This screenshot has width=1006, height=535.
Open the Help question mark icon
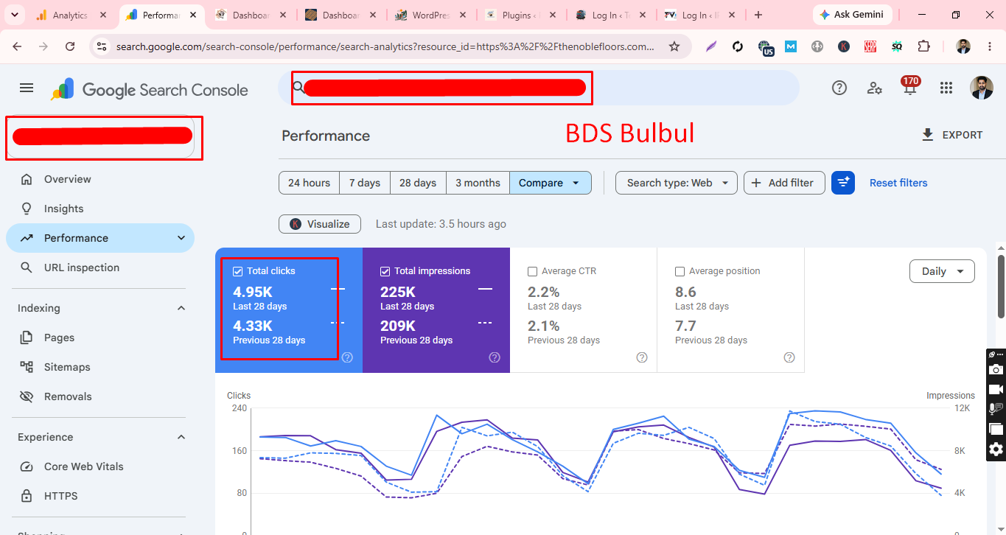click(839, 88)
